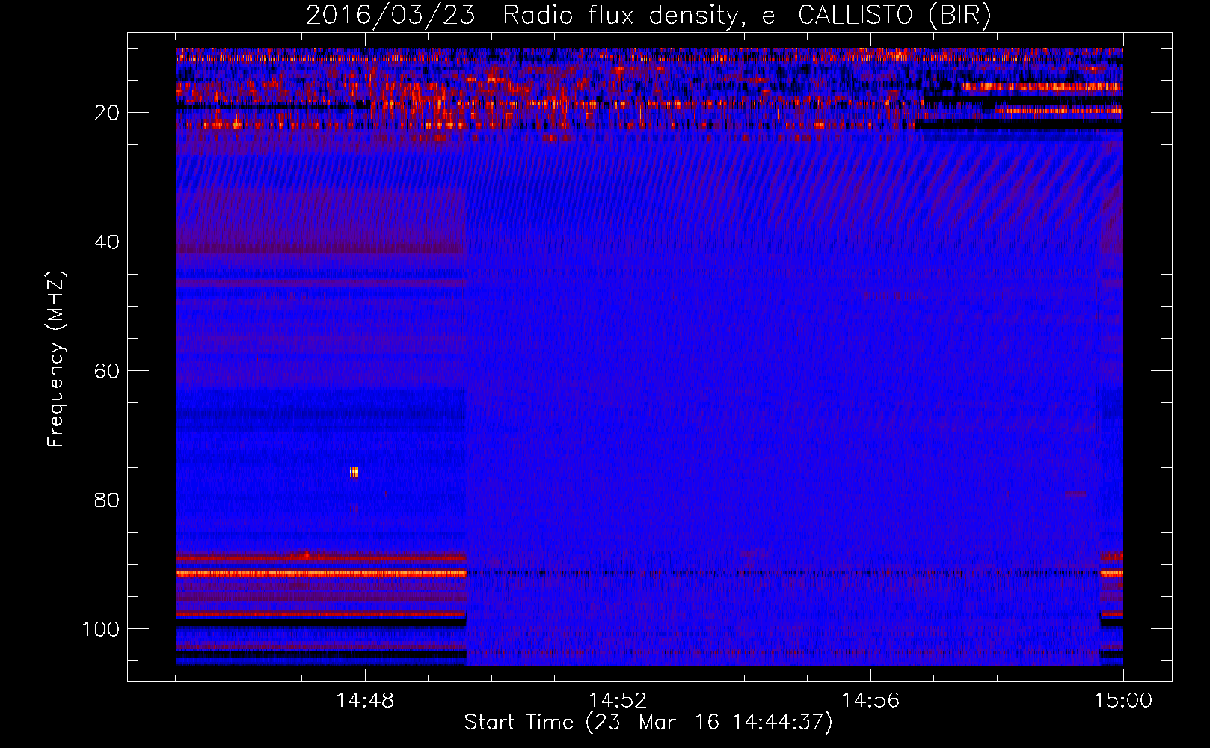Image resolution: width=1210 pixels, height=748 pixels.
Task: Click the '100' frequency tick label
Action: click(101, 629)
